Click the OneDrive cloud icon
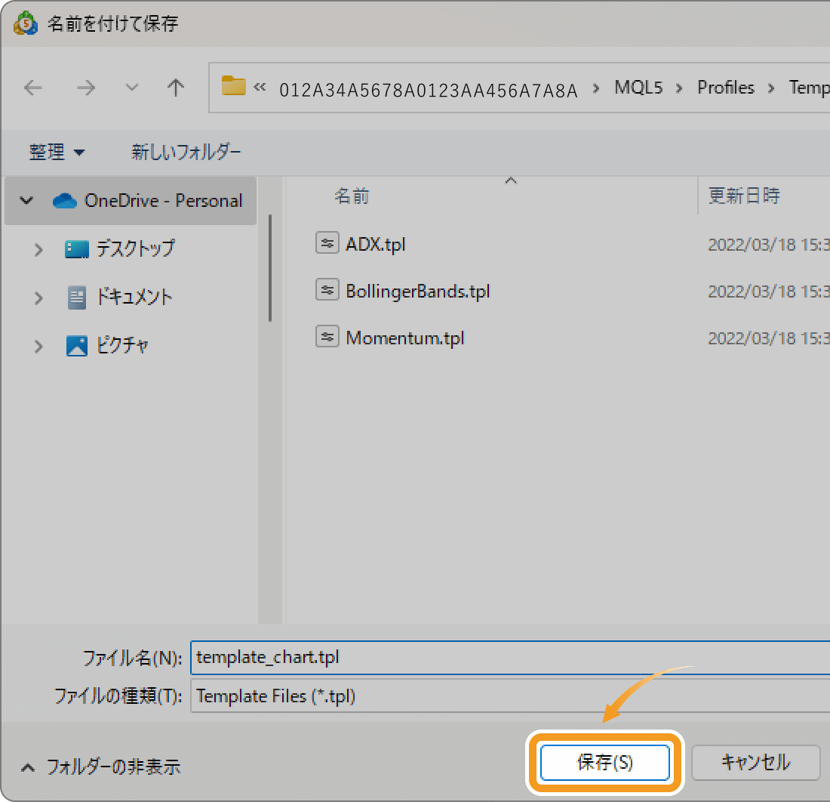This screenshot has height=802, width=830. tap(65, 201)
